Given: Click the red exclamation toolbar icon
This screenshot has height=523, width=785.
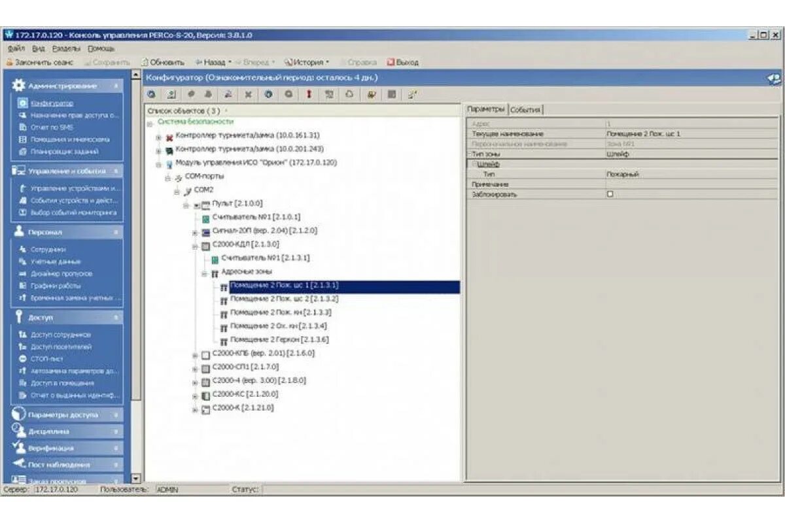Looking at the screenshot, I should [x=308, y=96].
